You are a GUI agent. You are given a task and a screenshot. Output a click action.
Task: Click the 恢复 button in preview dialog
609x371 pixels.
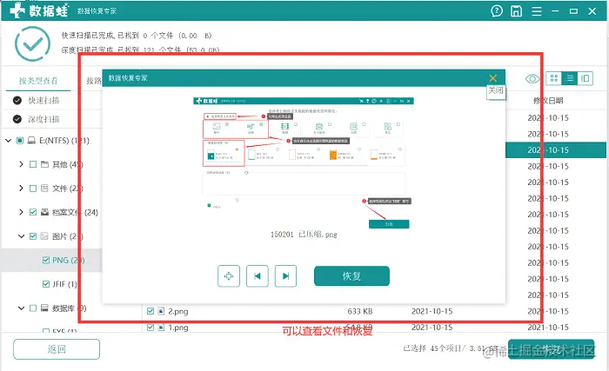coord(351,276)
